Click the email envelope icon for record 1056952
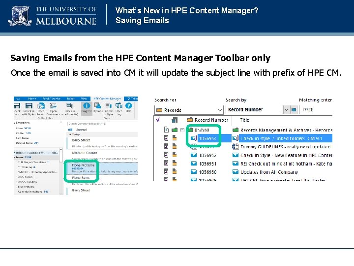354x266 pixels. click(194, 155)
